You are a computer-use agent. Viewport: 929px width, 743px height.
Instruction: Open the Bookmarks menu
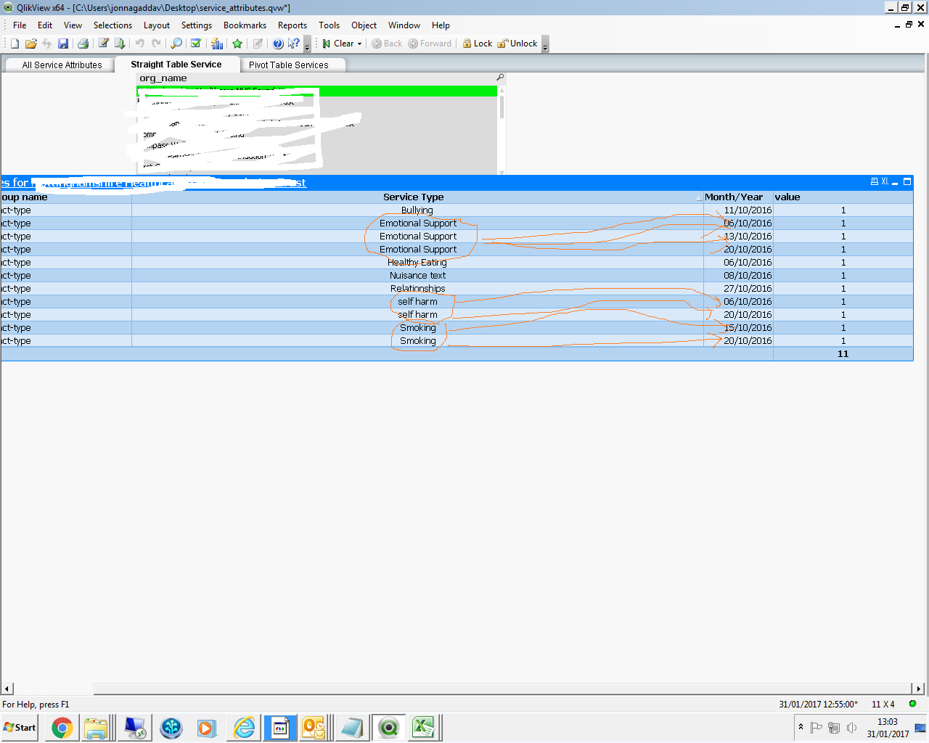click(245, 25)
